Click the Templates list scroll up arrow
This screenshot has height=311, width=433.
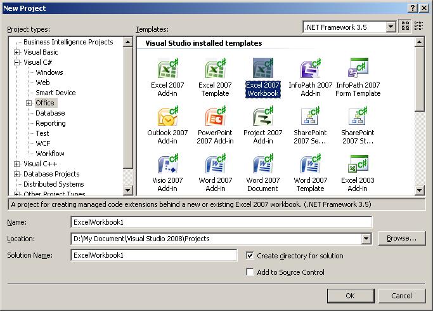pyautogui.click(x=420, y=43)
